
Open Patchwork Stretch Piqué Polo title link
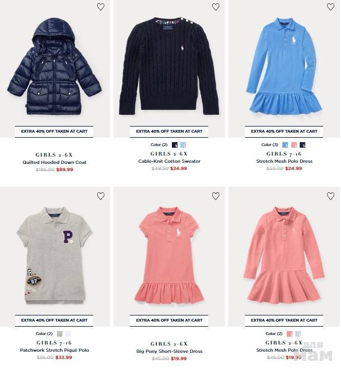55,350
